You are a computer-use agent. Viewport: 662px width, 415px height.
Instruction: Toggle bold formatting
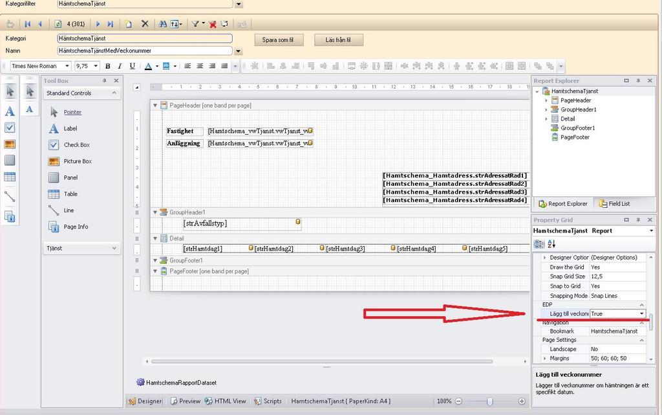108,66
